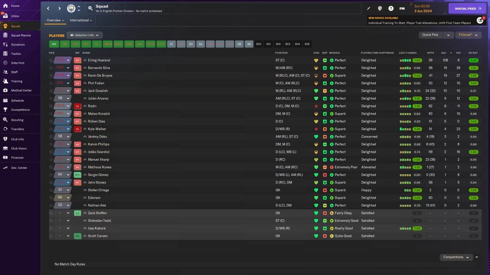This screenshot has height=275, width=490.
Task: Open the International tab menu
Action: pyautogui.click(x=81, y=20)
